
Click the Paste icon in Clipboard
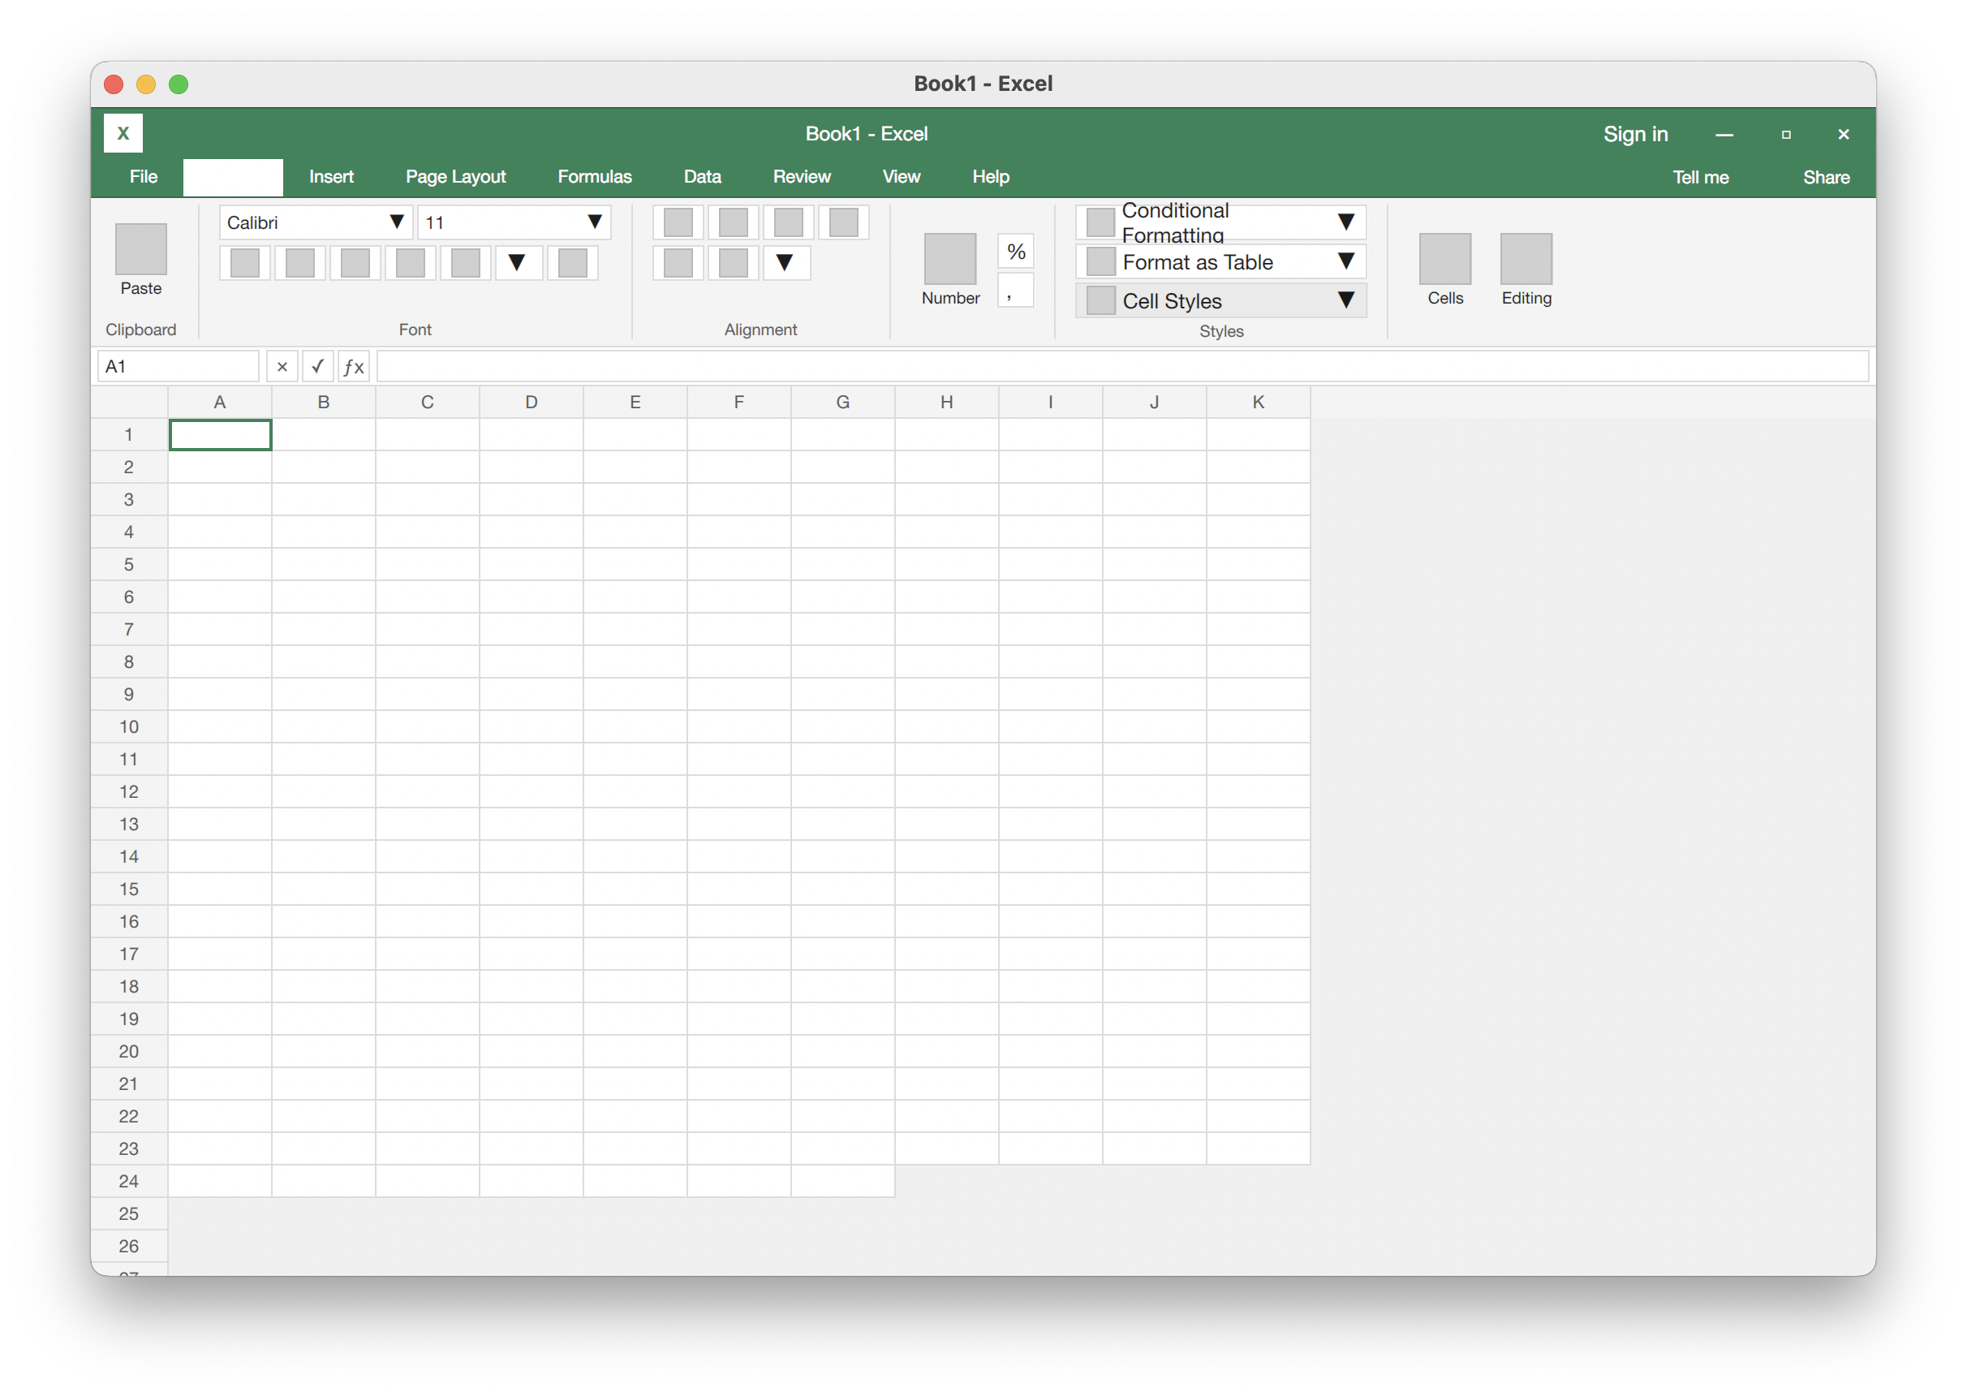[x=141, y=249]
